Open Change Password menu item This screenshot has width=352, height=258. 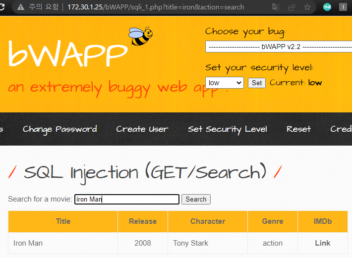click(x=59, y=129)
